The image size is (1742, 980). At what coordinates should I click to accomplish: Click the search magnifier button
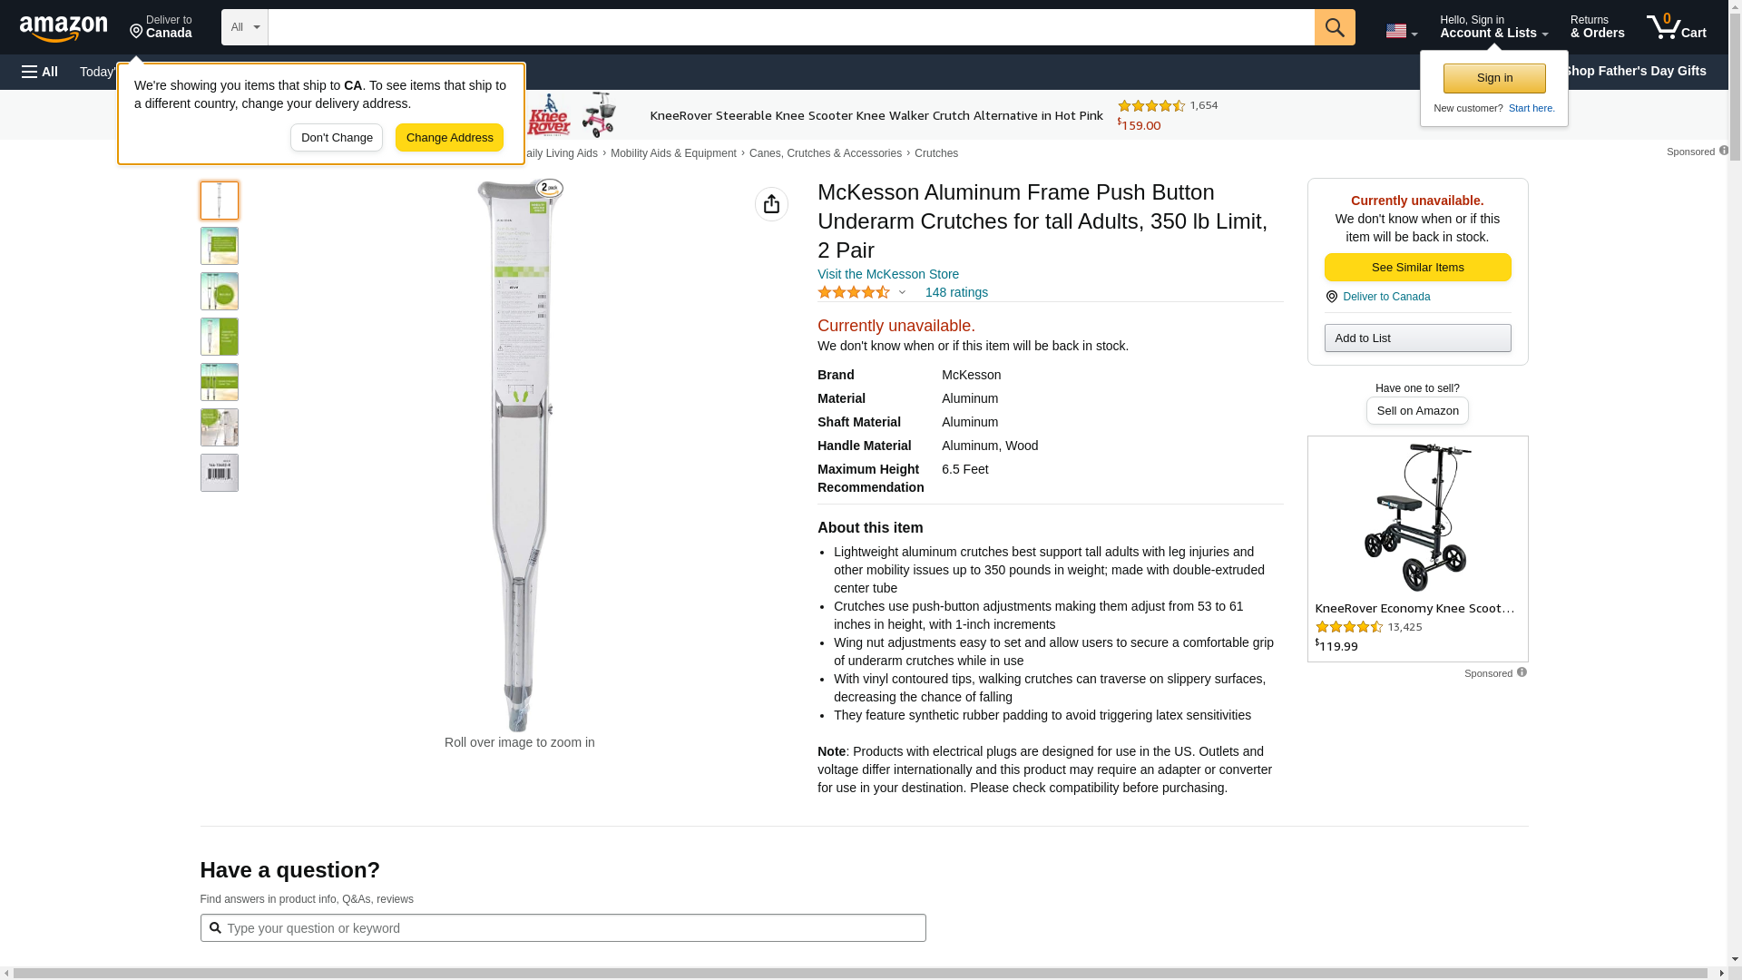[1334, 27]
